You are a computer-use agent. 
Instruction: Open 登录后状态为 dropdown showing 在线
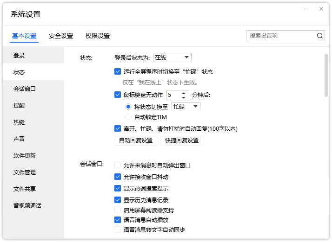pyautogui.click(x=172, y=57)
